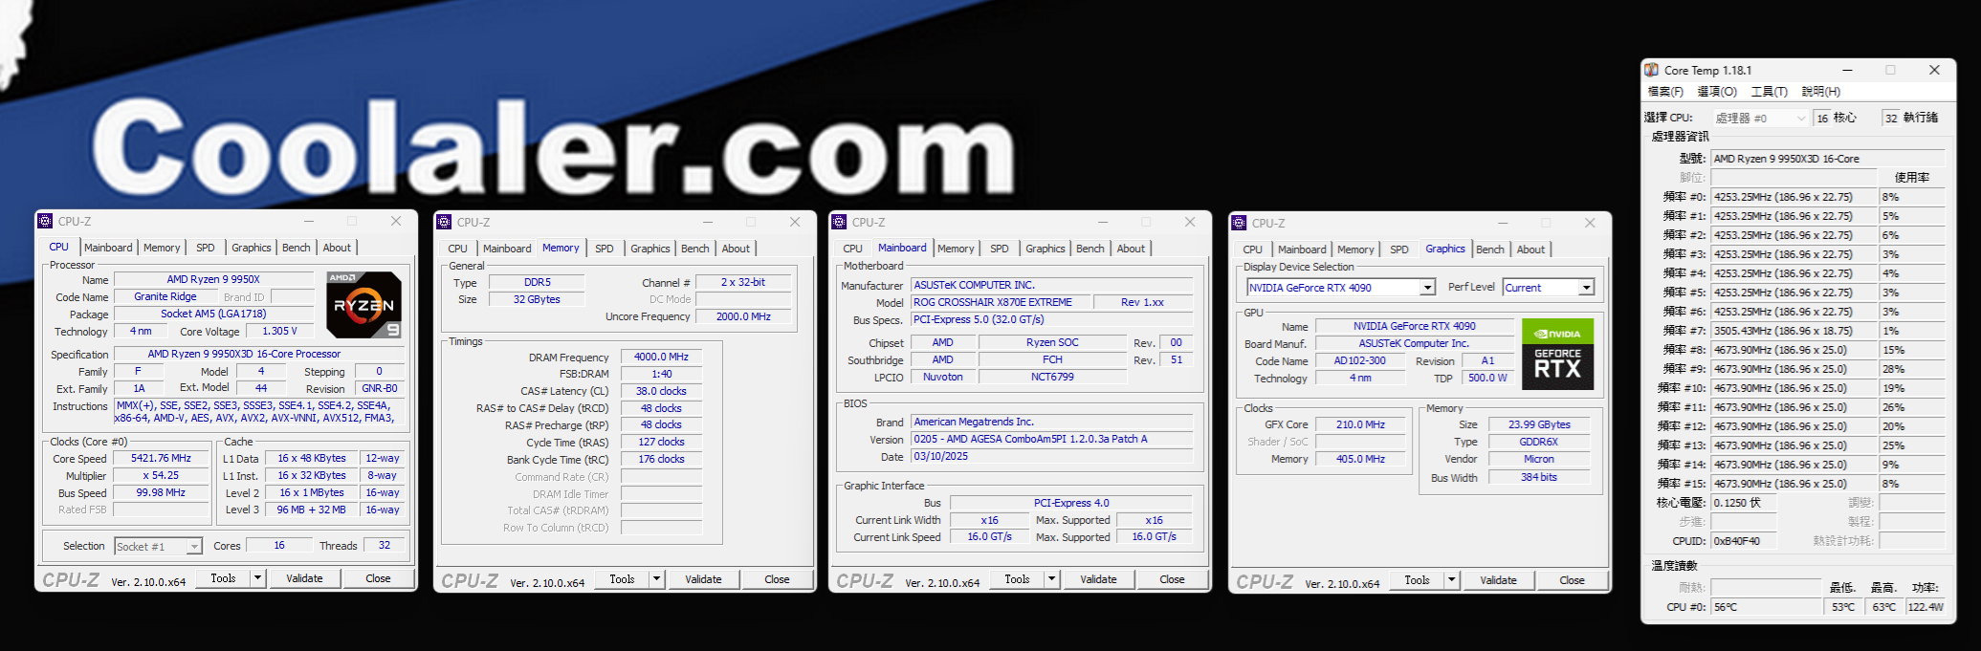The image size is (1981, 651).
Task: Open the 說明(H) menu in Core Temp
Action: (1821, 92)
